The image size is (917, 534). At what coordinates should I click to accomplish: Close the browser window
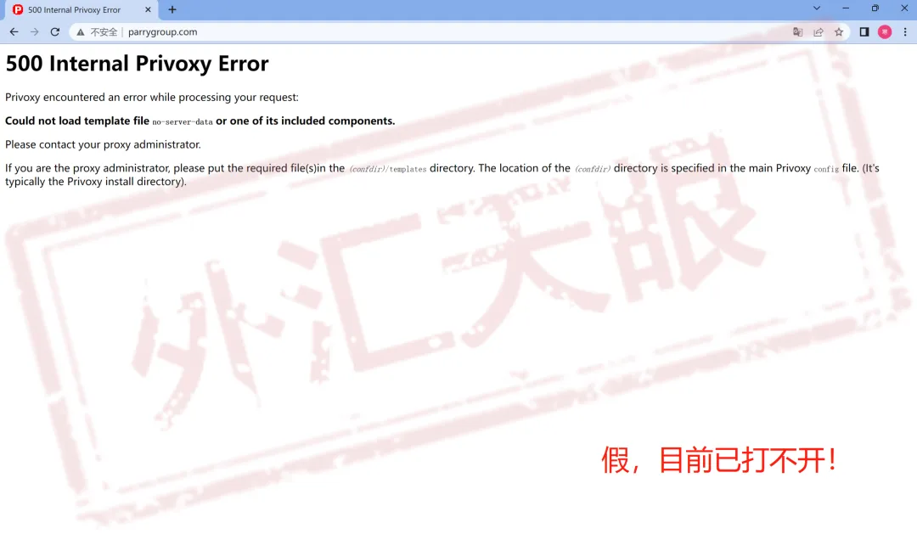[x=904, y=8]
